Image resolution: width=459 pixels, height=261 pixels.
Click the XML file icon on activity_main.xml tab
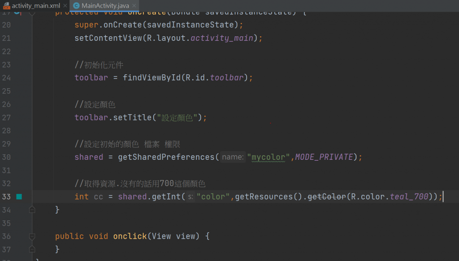coord(6,5)
